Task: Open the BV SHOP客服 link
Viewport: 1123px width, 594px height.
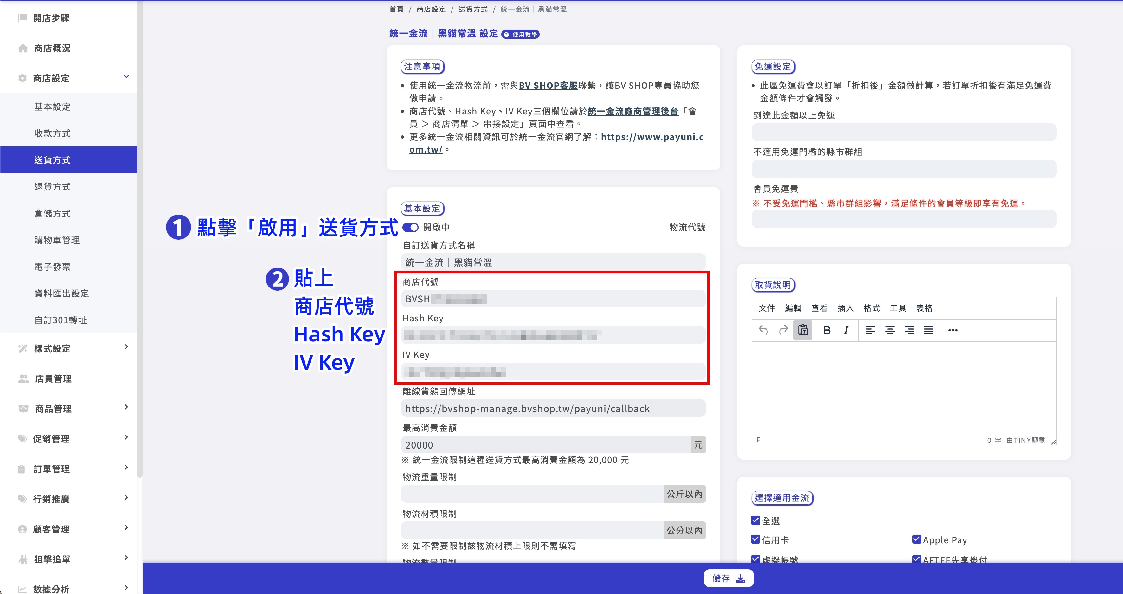Action: point(548,86)
